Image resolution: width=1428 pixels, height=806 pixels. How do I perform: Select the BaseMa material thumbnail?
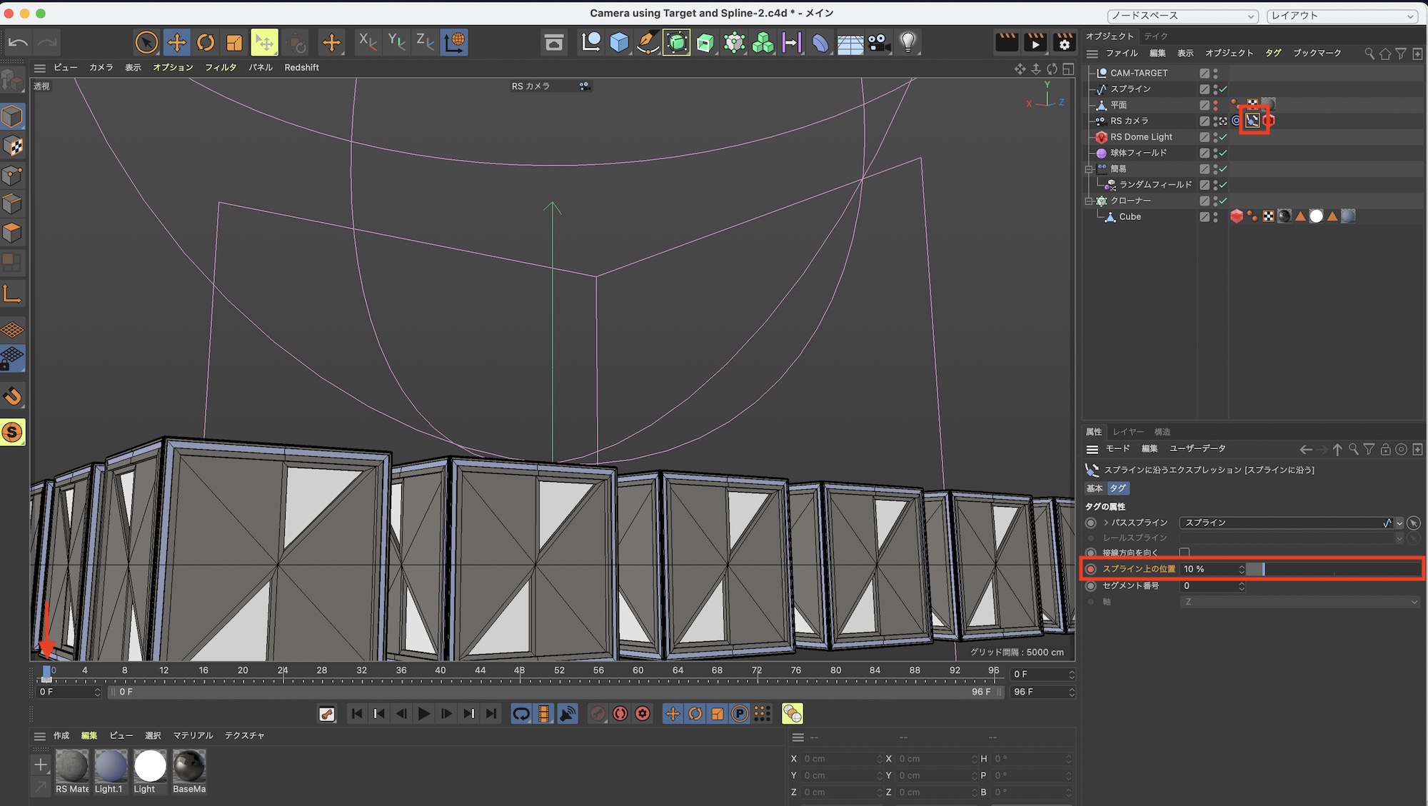[189, 766]
